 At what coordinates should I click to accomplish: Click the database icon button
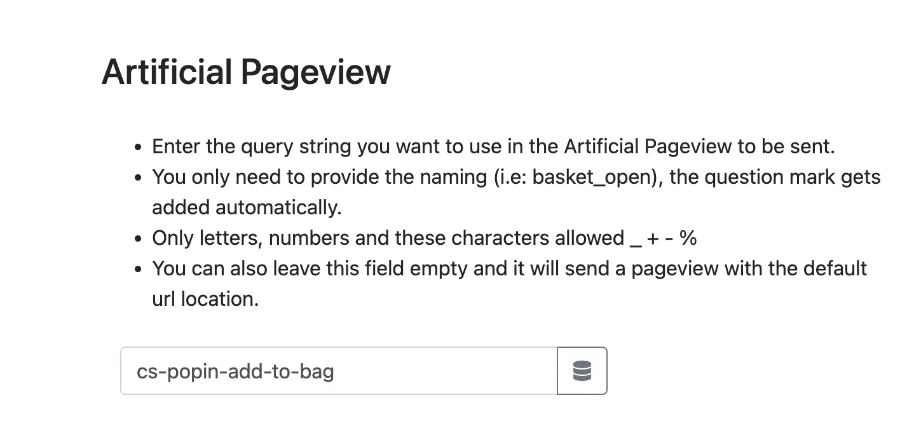pyautogui.click(x=582, y=371)
